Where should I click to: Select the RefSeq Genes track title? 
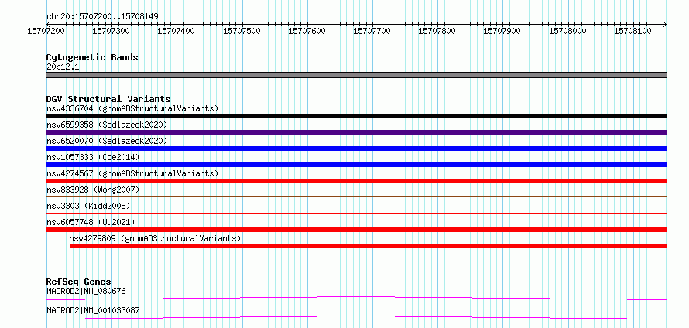tap(79, 282)
